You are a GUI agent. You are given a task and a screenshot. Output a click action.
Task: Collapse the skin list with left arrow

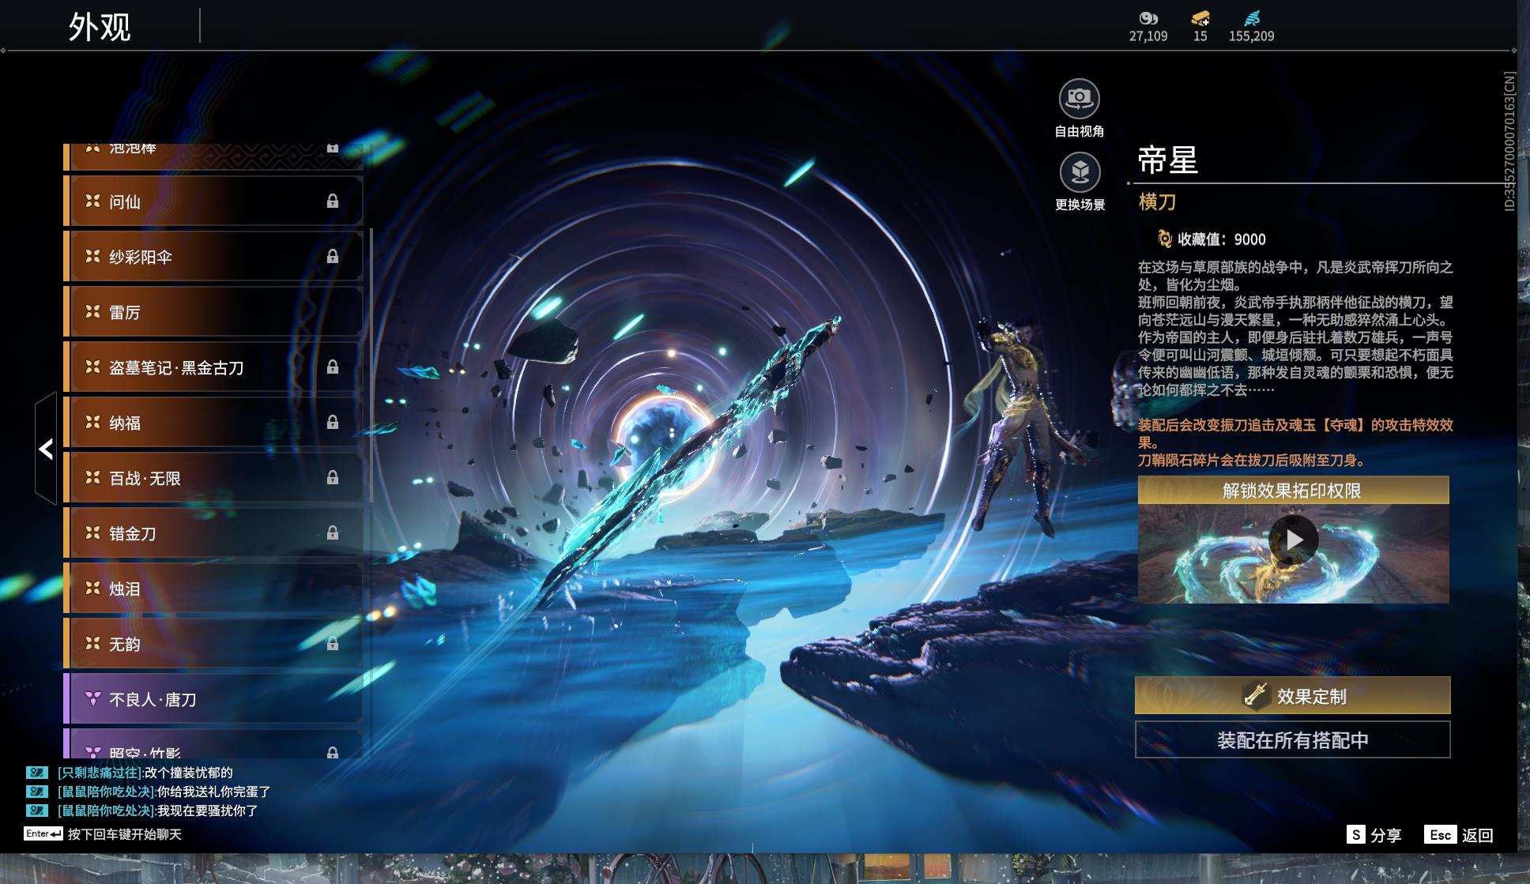pyautogui.click(x=46, y=449)
